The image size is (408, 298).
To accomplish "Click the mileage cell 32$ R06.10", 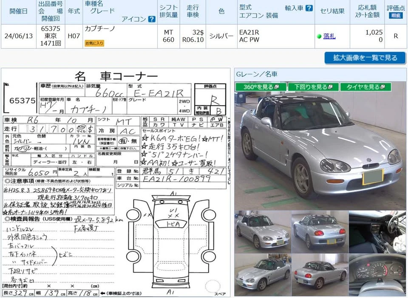I will (193, 36).
